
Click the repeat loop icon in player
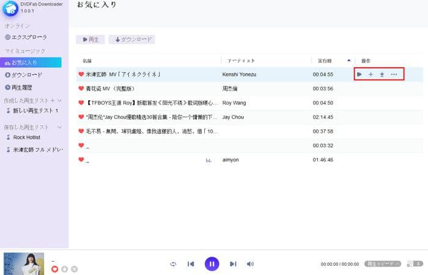[173, 264]
